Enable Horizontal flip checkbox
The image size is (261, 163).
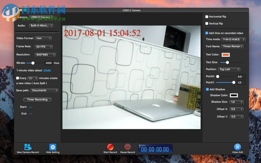pyautogui.click(x=207, y=17)
